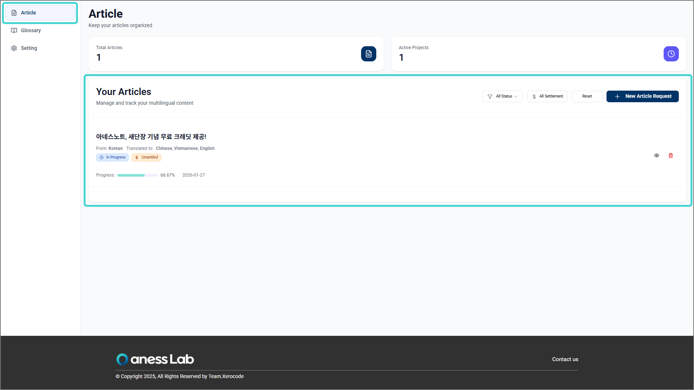Click the funnel icon in status filter
This screenshot has height=390, width=694.
click(x=490, y=97)
